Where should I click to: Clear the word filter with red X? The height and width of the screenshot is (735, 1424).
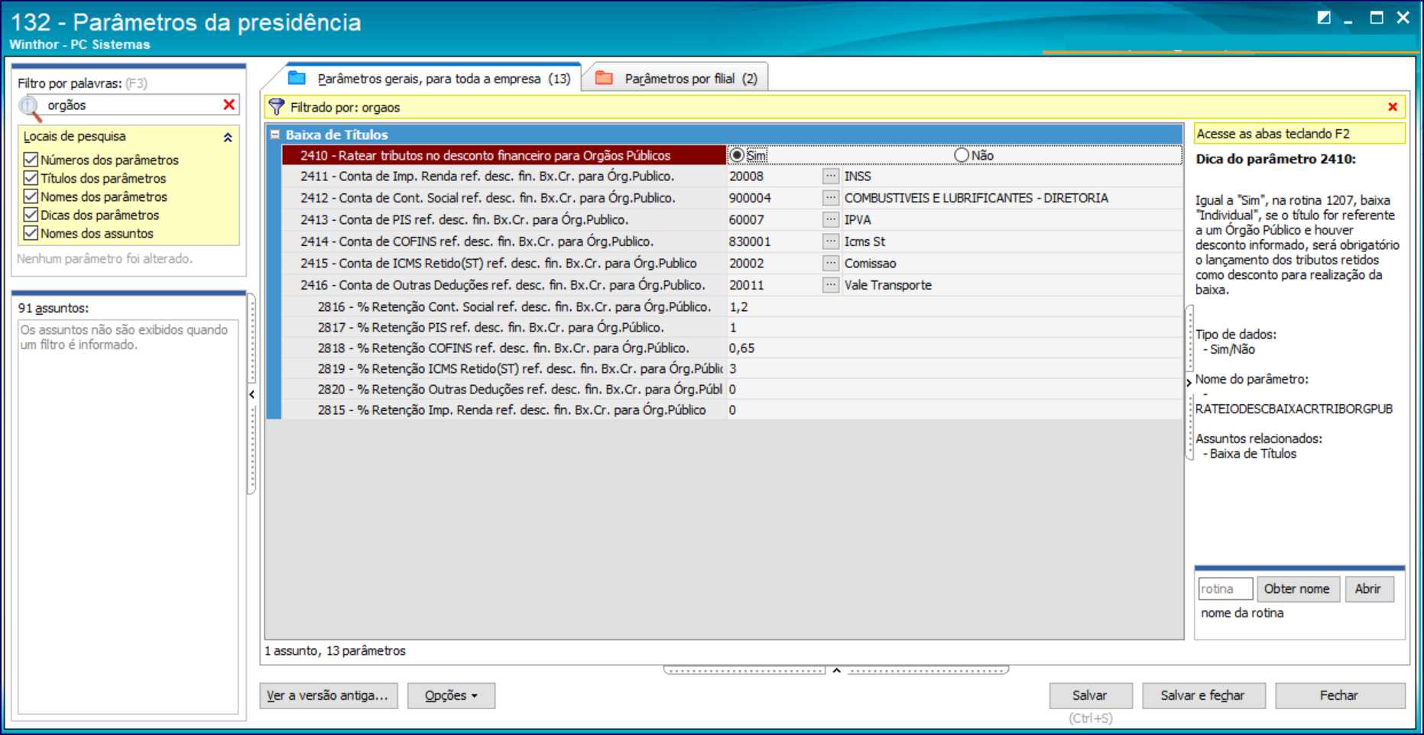229,105
